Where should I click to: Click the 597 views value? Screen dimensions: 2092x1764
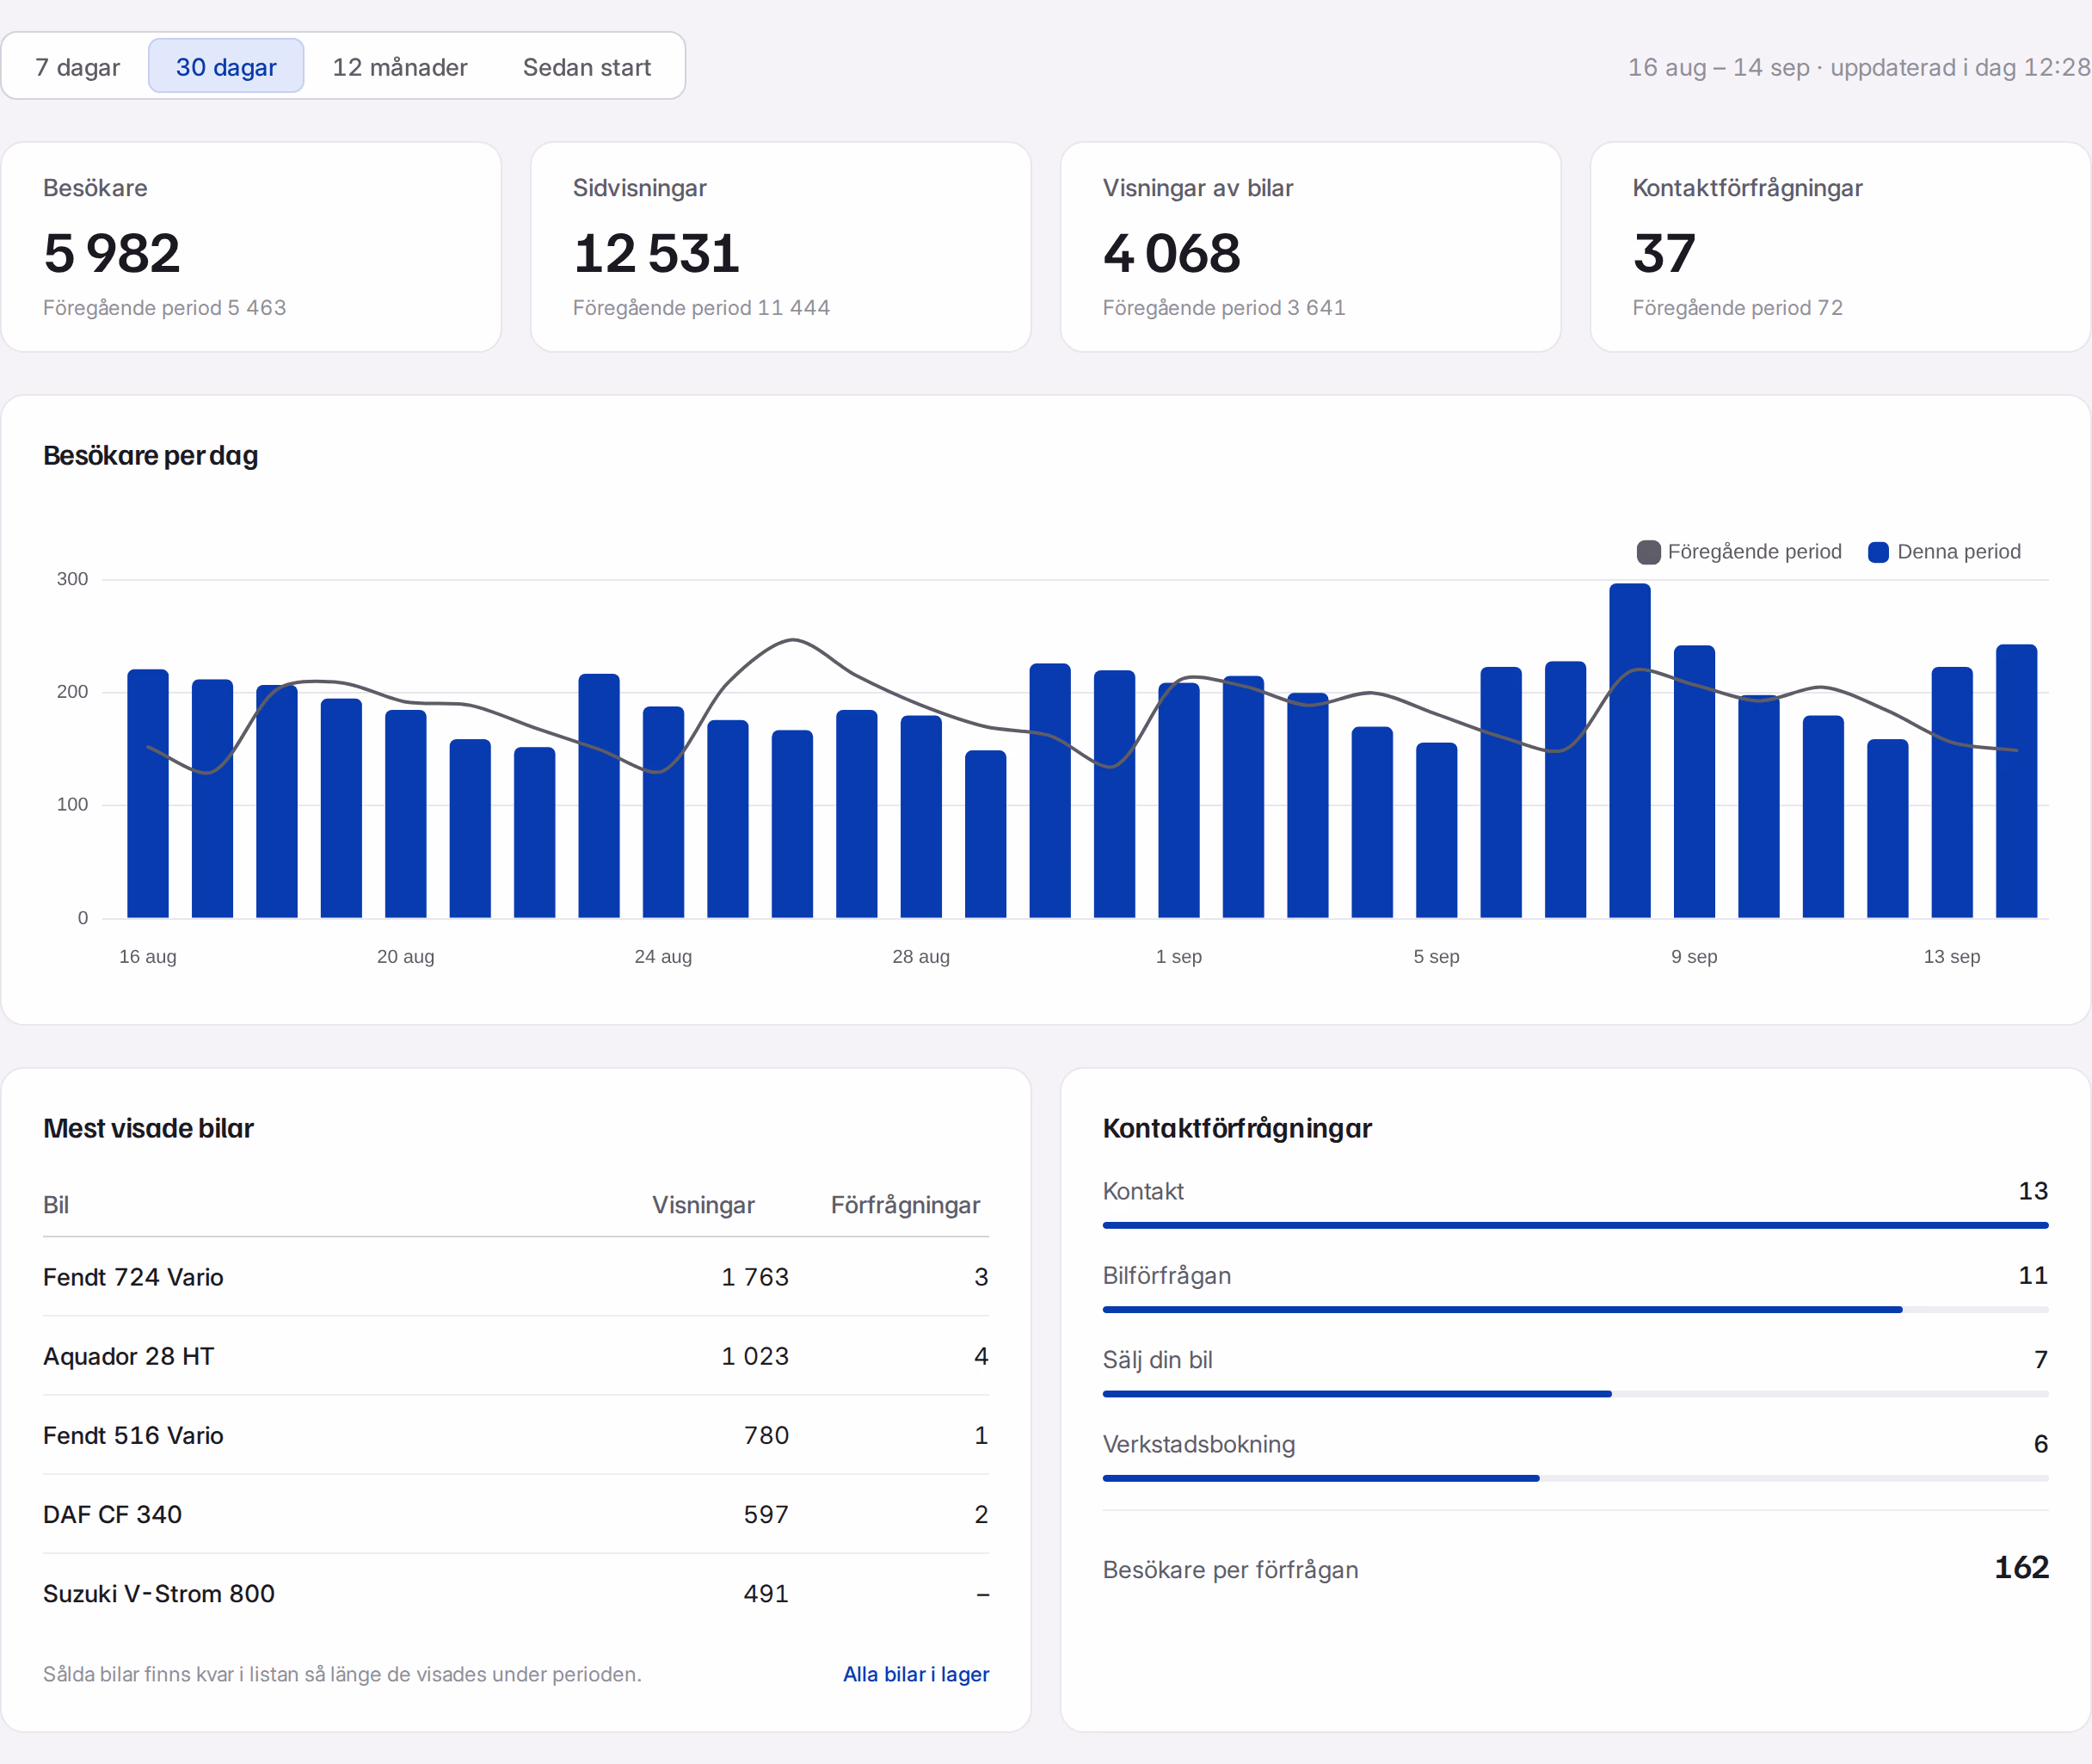point(766,1514)
